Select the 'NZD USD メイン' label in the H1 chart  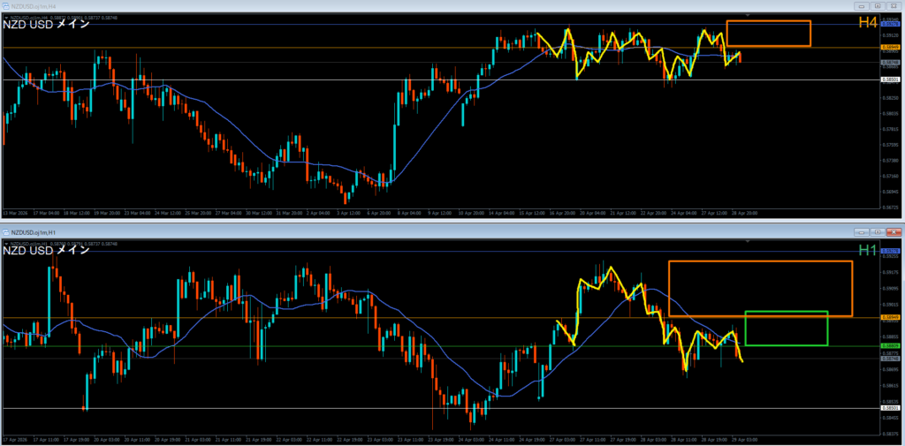[46, 251]
